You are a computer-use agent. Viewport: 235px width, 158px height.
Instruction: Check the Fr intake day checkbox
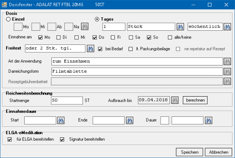113,38
